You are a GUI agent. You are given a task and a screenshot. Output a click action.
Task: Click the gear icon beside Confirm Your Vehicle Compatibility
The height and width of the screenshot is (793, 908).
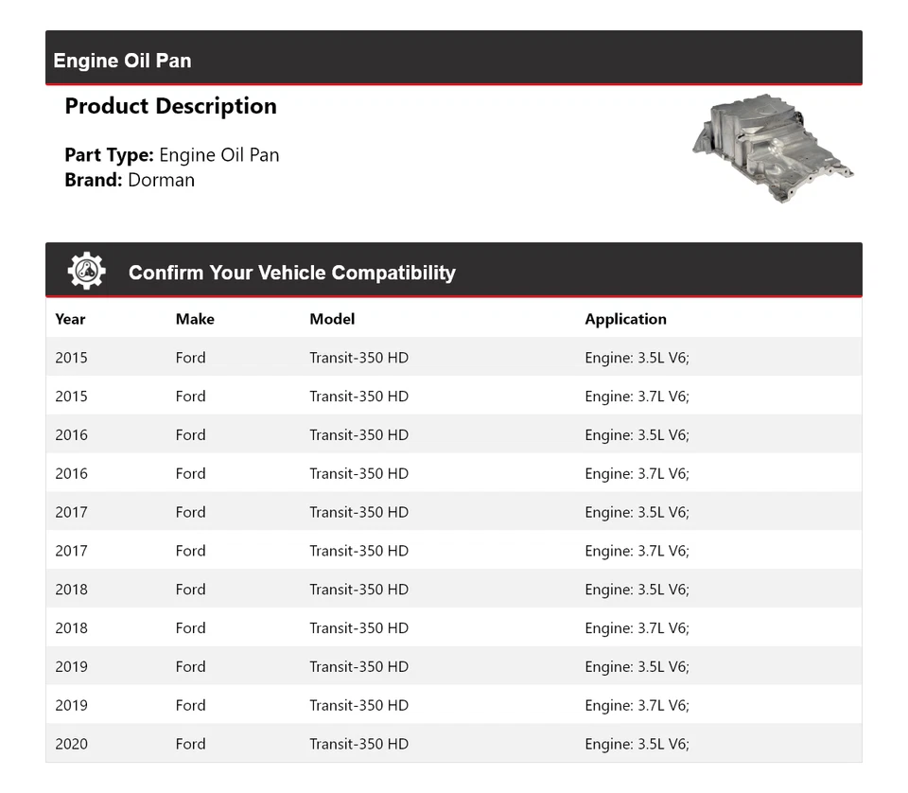tap(86, 272)
